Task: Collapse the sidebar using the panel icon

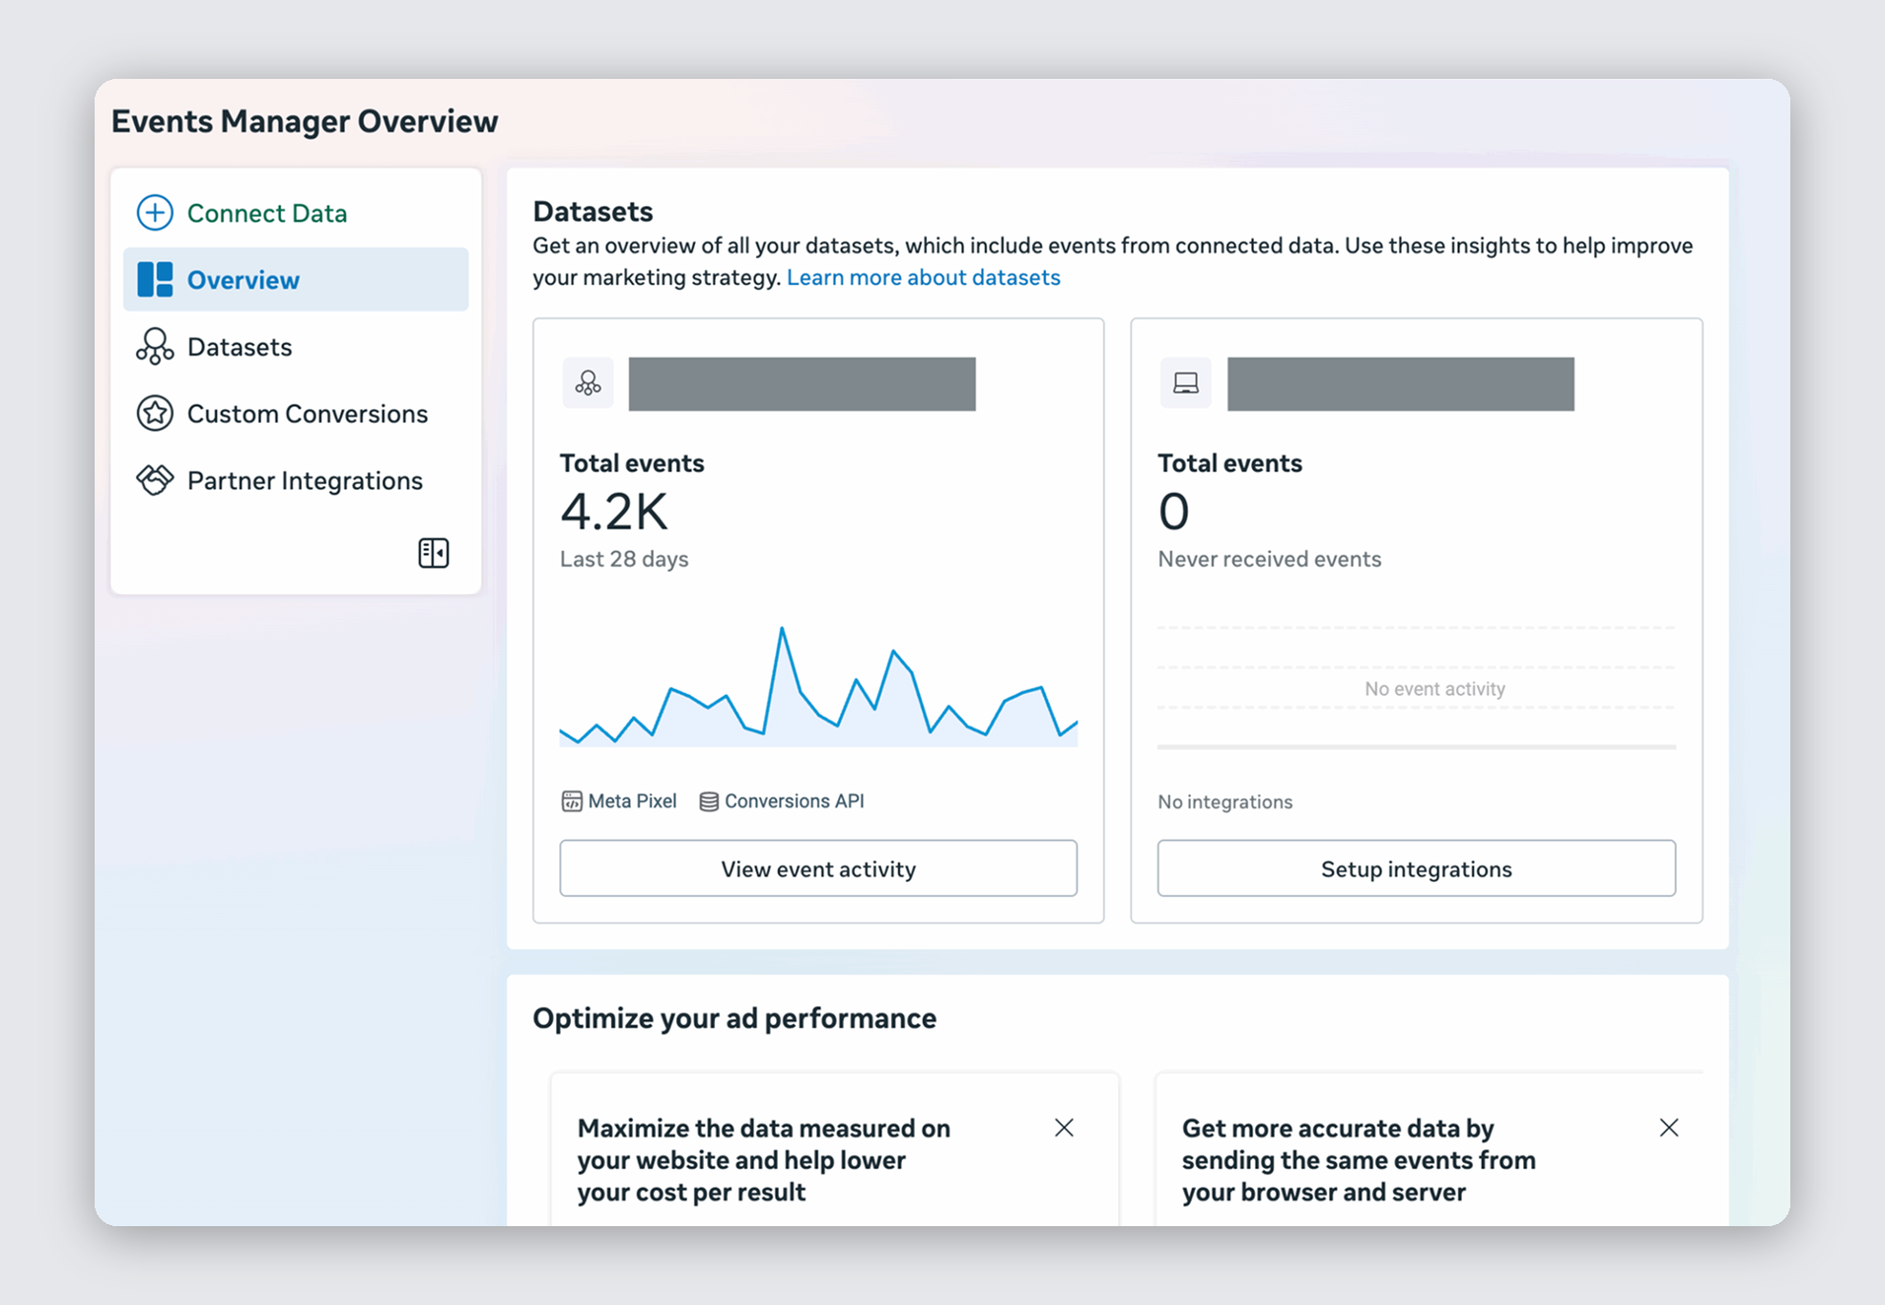Action: pos(434,553)
